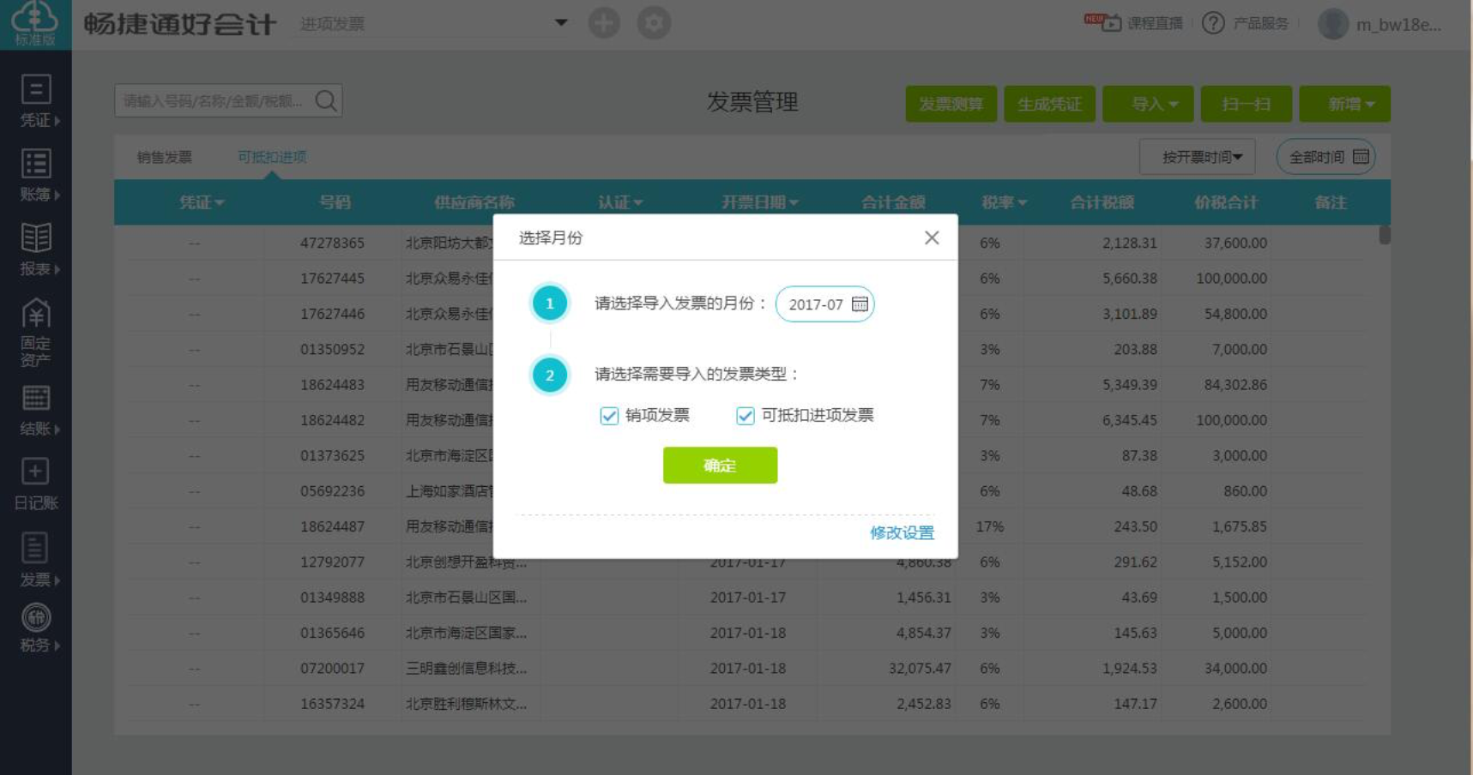
Task: Open the 税务 (tax) sidebar module
Action: [x=36, y=628]
